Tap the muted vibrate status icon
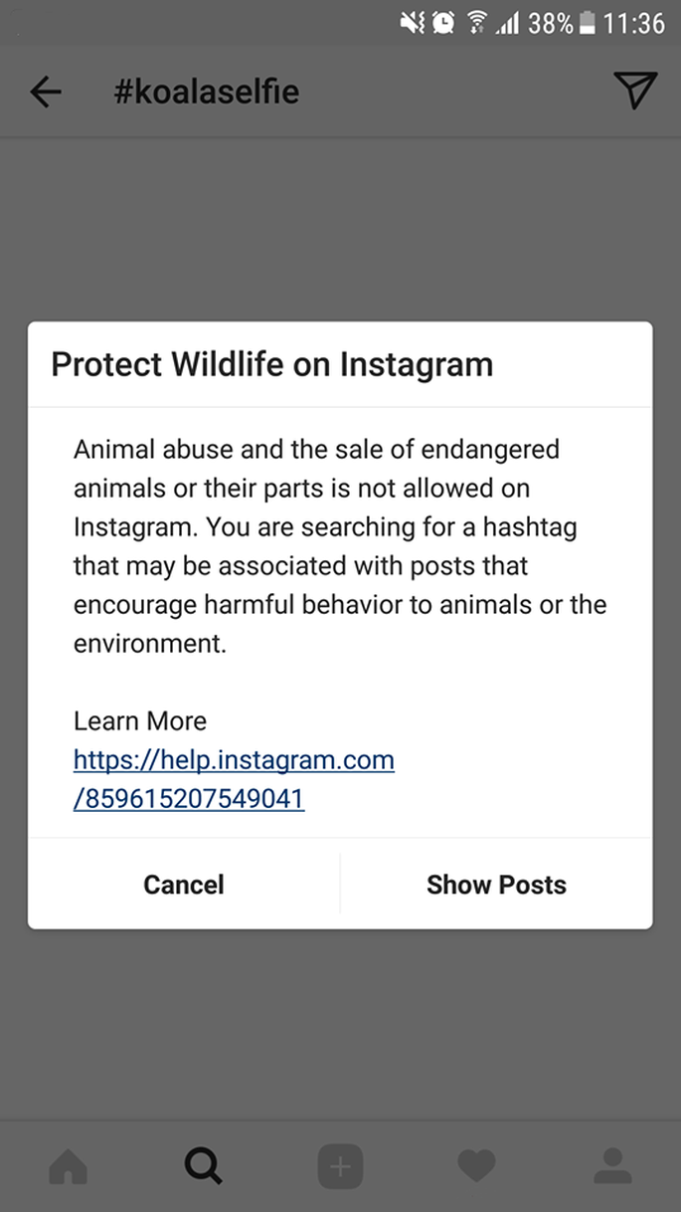The image size is (681, 1212). (413, 22)
